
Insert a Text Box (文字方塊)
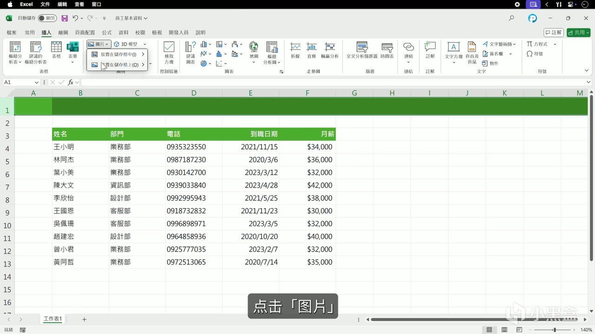click(x=454, y=52)
